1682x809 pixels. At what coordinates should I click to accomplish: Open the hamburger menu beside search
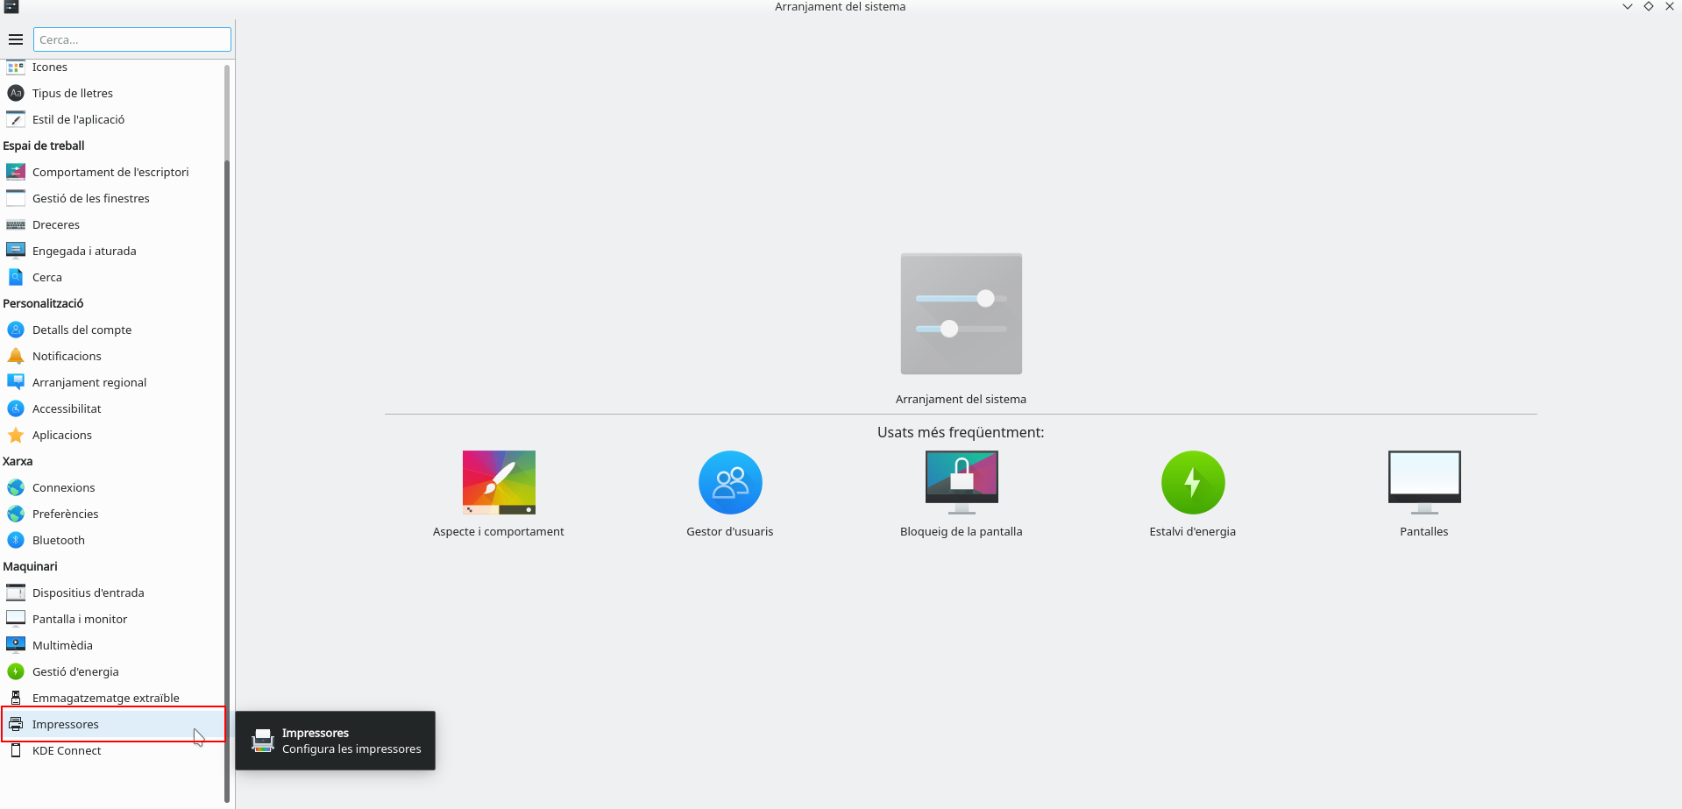[16, 39]
